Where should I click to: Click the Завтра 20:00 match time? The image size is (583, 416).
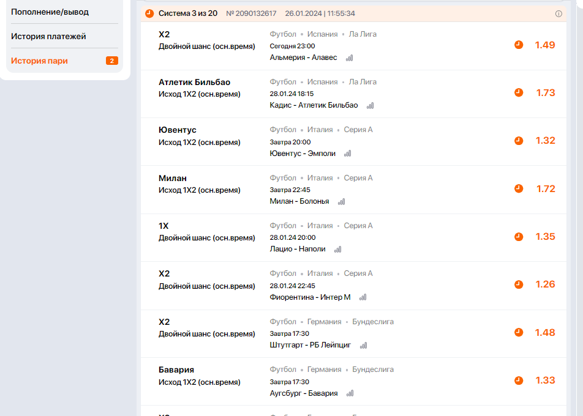290,142
